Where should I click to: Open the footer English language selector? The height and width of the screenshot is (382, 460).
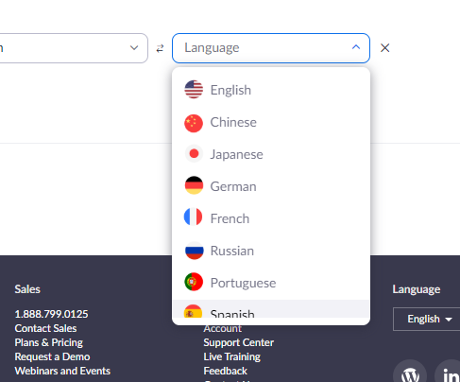427,319
